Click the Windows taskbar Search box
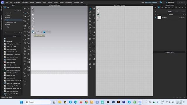The height and width of the screenshot is (105, 187). tap(38, 102)
